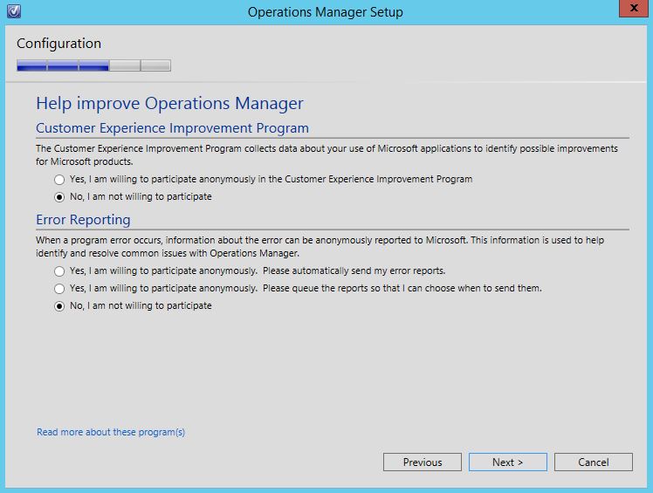
Task: Click the Customer Experience Improvement Program section heading
Action: (172, 128)
